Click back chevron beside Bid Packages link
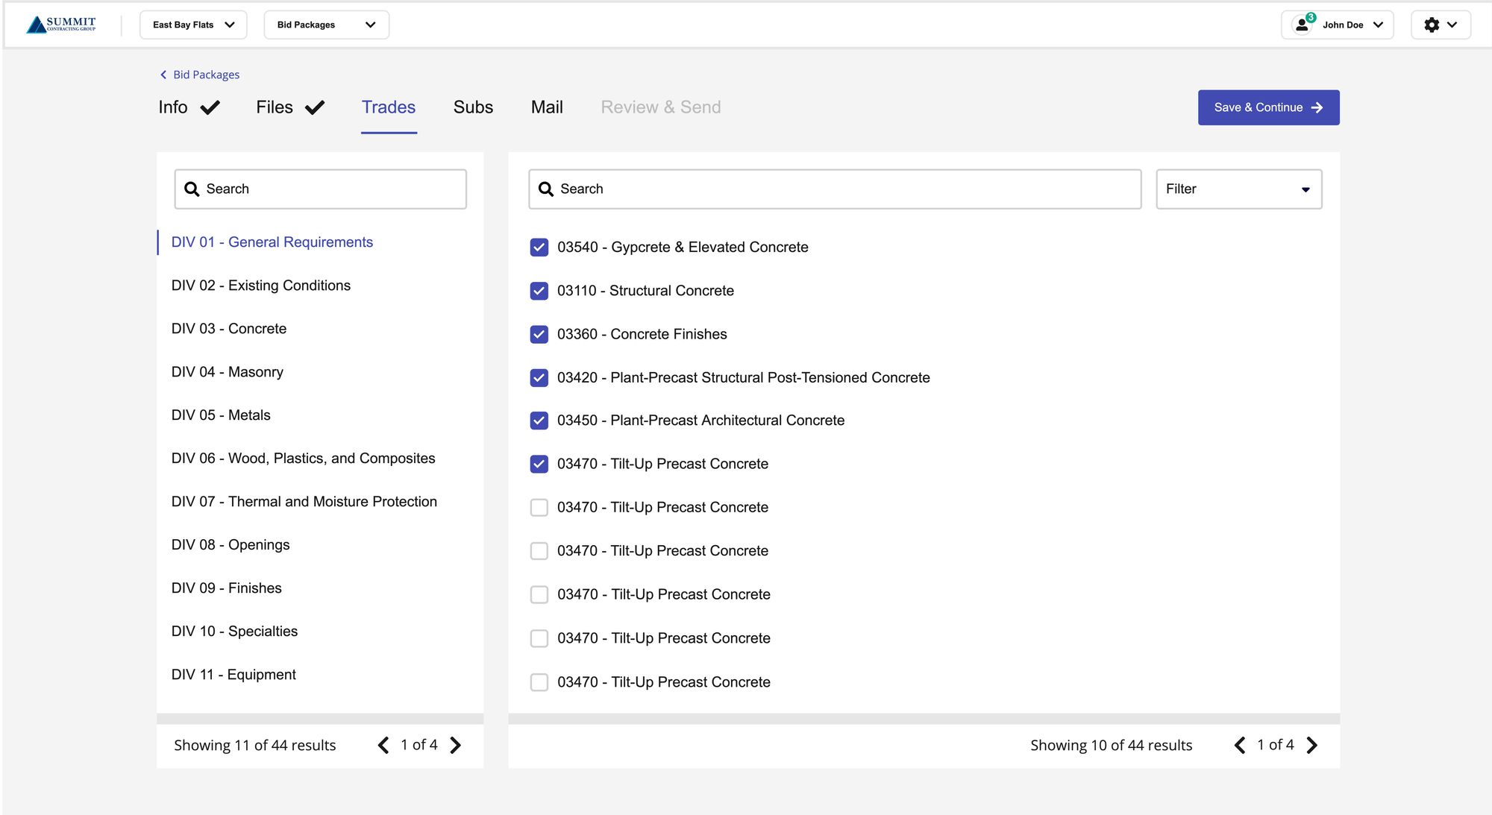The image size is (1492, 815). (163, 75)
